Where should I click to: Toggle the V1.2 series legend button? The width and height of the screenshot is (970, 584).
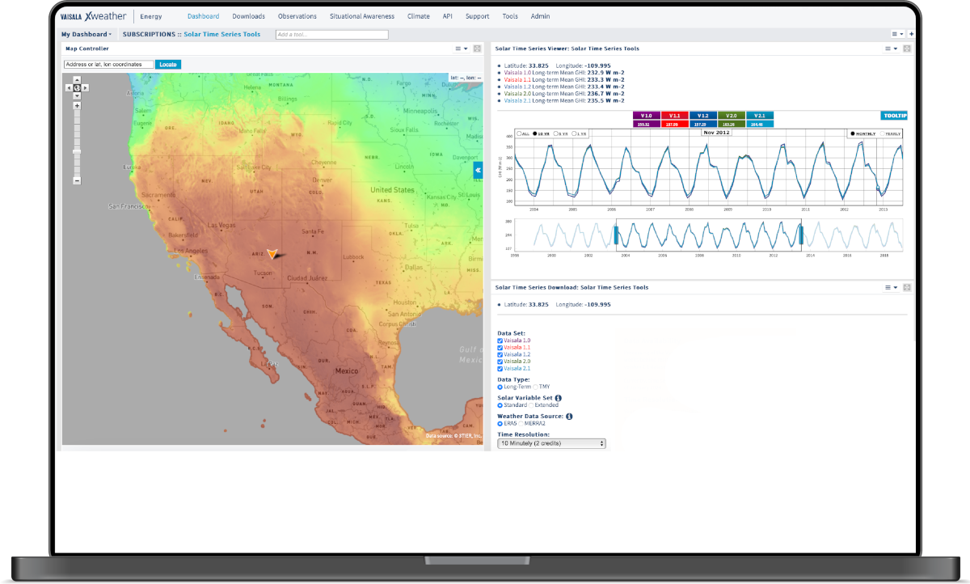(x=702, y=116)
